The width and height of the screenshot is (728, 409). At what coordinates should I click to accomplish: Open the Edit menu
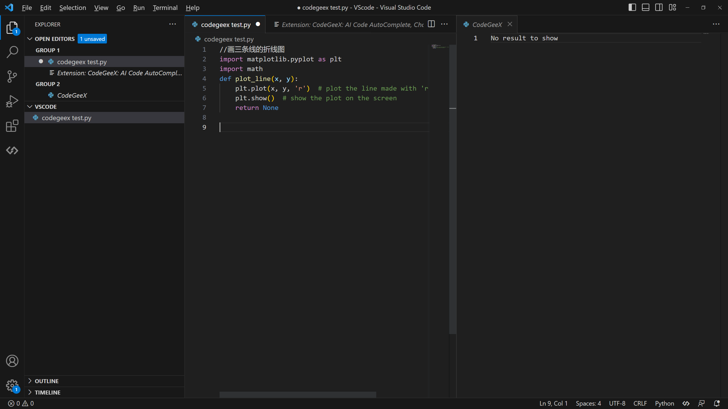(x=45, y=8)
